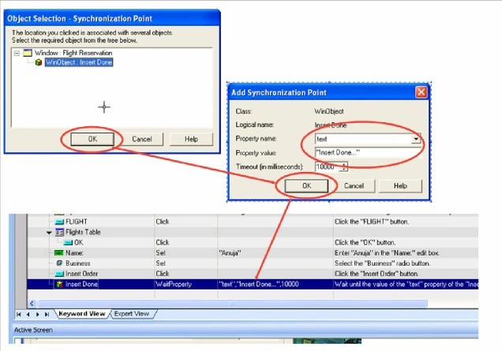Collapse the Flights Table row
This screenshot has height=351, width=502.
[49, 233]
